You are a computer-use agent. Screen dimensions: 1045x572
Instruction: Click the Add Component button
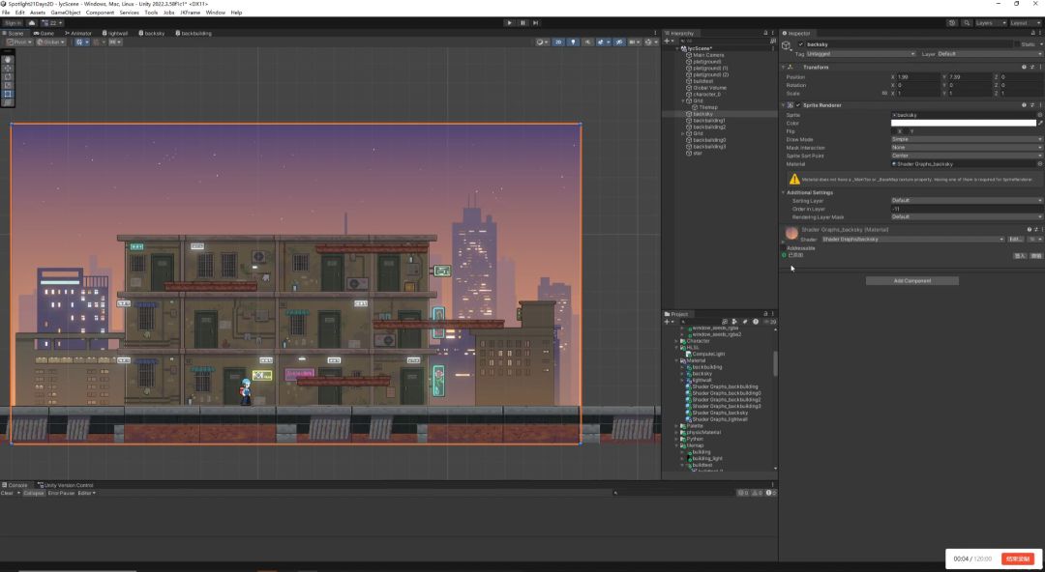(911, 281)
